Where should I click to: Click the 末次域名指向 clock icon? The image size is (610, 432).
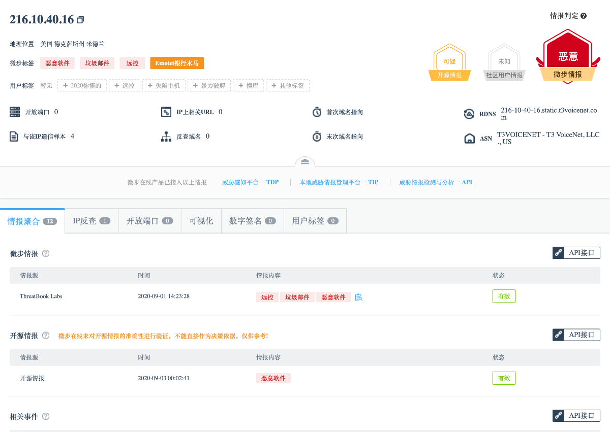(x=317, y=137)
